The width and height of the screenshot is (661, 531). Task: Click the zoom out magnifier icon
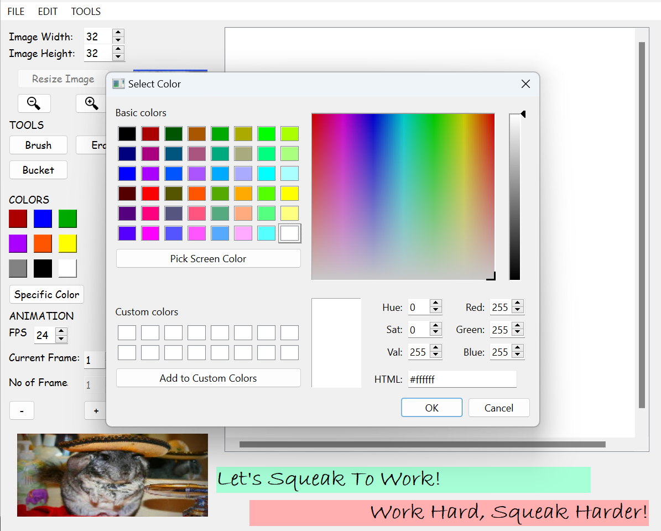(34, 103)
